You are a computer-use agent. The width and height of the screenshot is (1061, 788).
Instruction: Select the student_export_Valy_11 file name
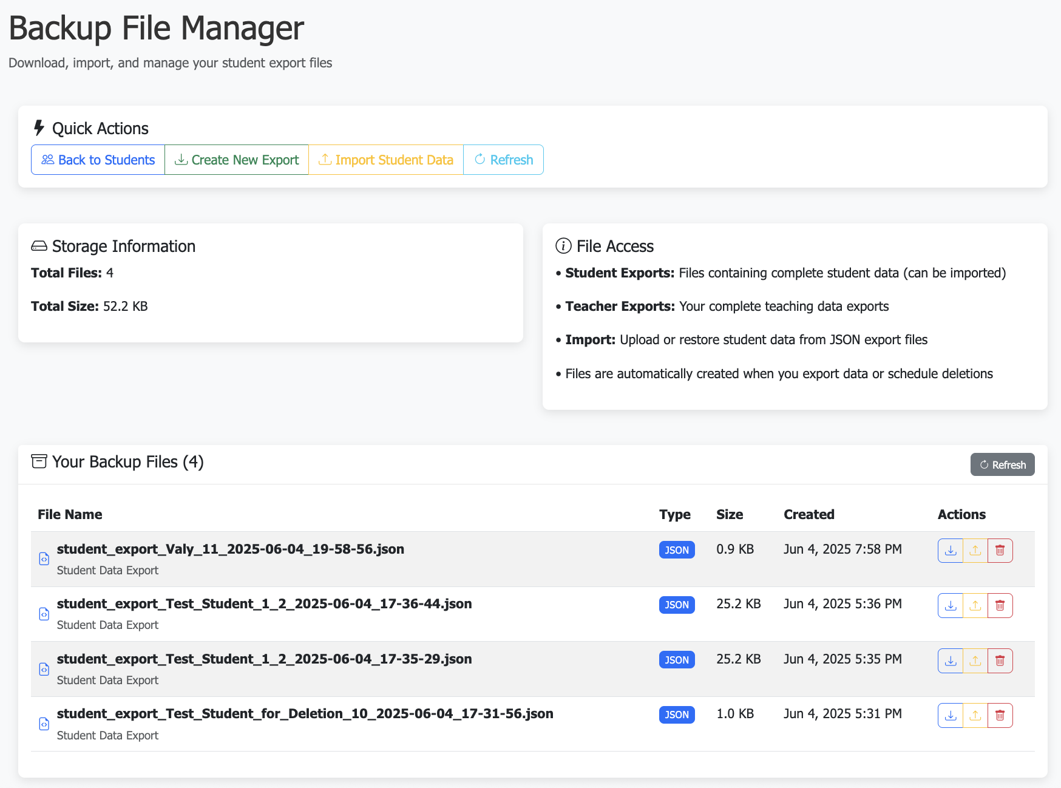pos(230,549)
